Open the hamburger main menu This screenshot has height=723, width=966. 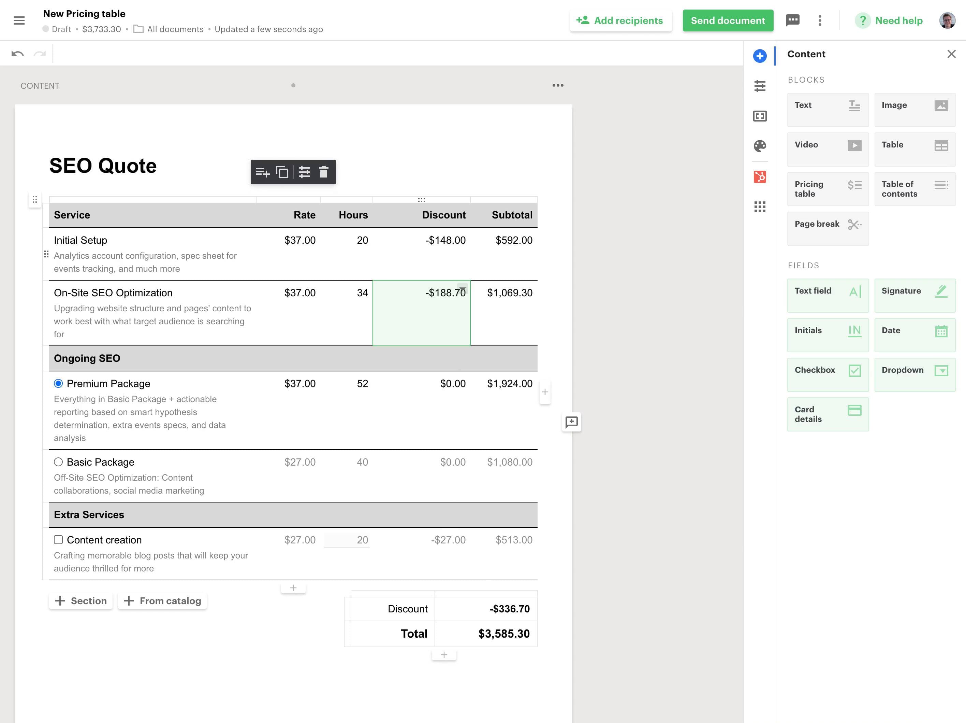19,20
